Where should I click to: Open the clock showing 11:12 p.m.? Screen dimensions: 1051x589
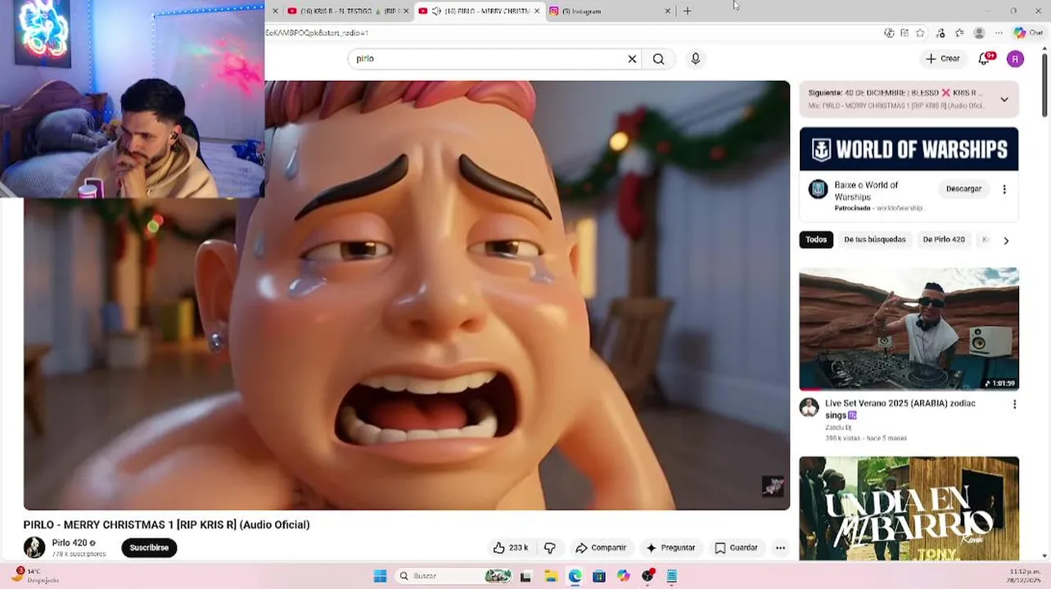point(1025,576)
